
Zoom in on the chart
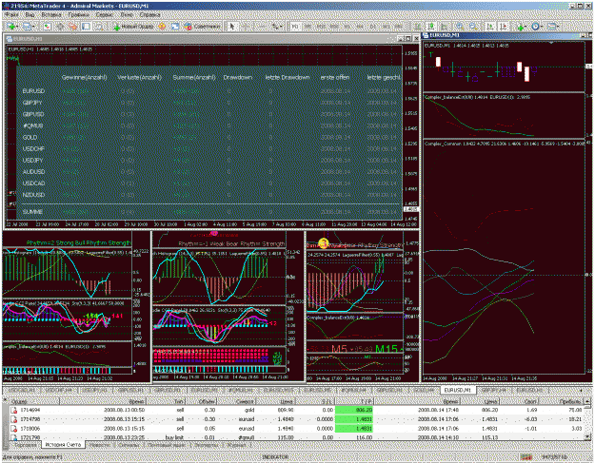(x=460, y=27)
